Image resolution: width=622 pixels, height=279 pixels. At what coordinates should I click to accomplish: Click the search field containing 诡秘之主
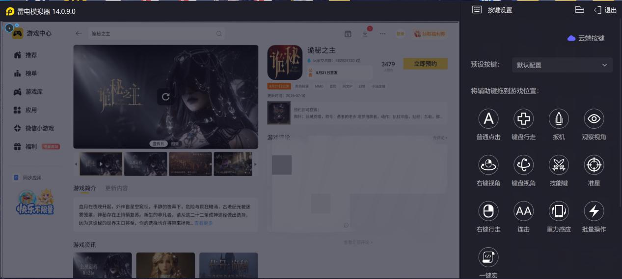[156, 34]
